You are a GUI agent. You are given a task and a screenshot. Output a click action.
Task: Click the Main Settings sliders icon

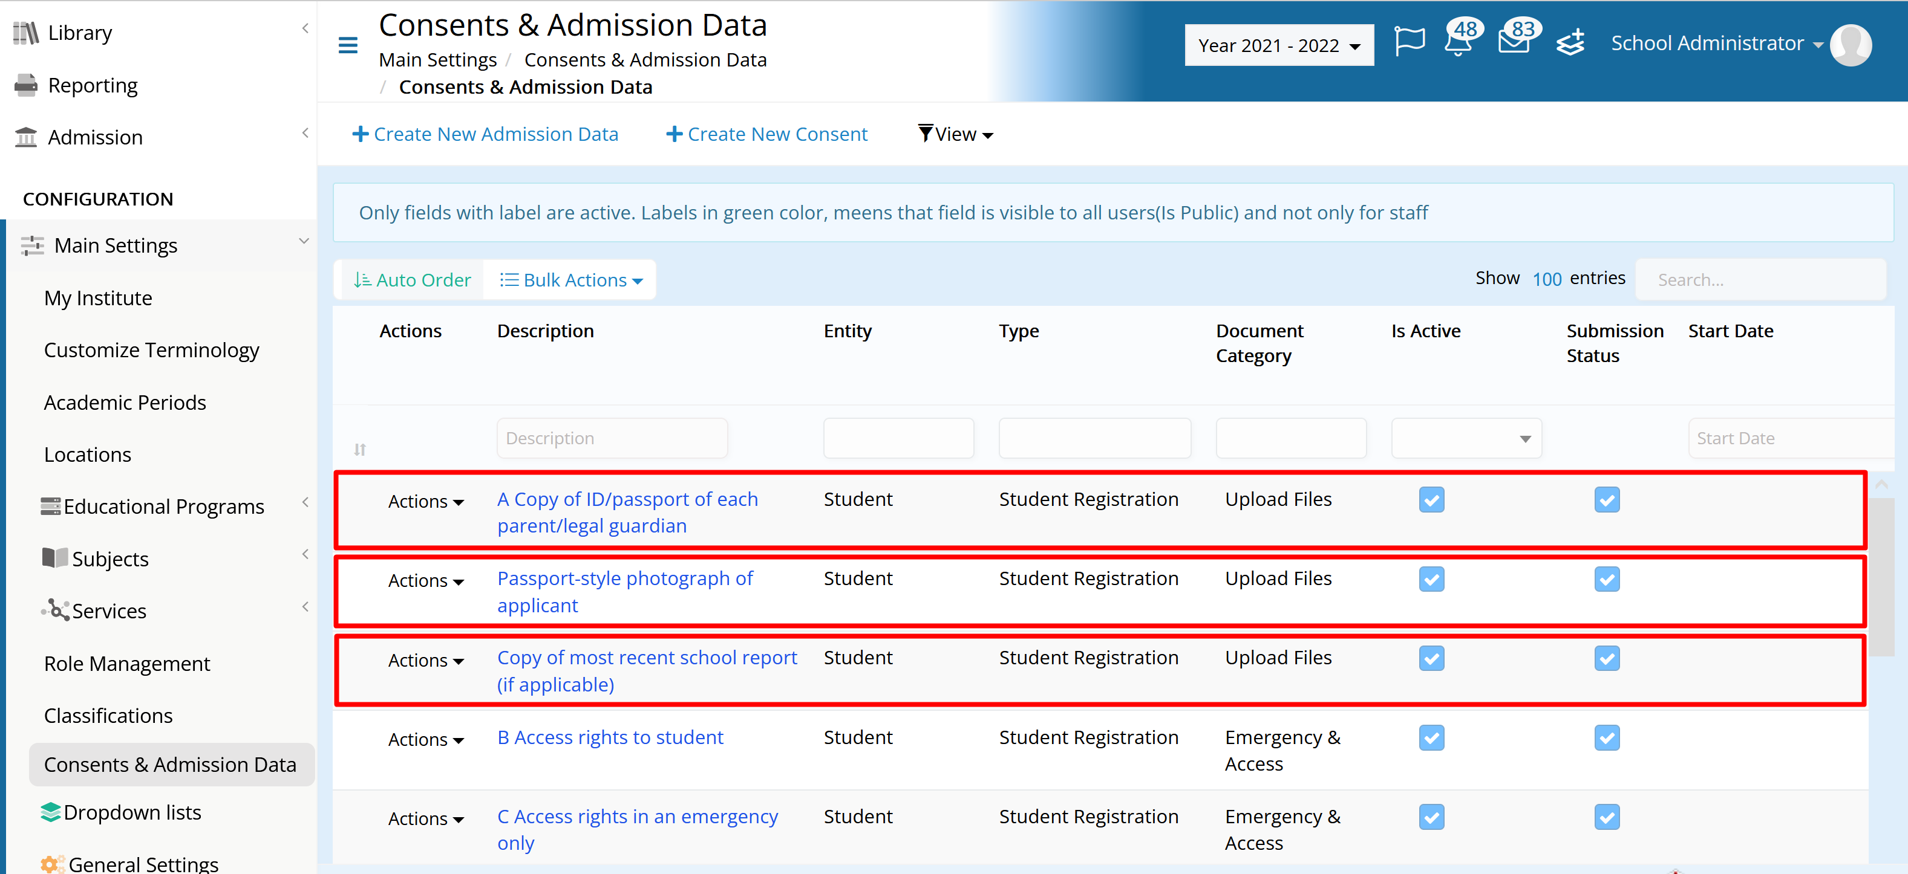(x=33, y=245)
